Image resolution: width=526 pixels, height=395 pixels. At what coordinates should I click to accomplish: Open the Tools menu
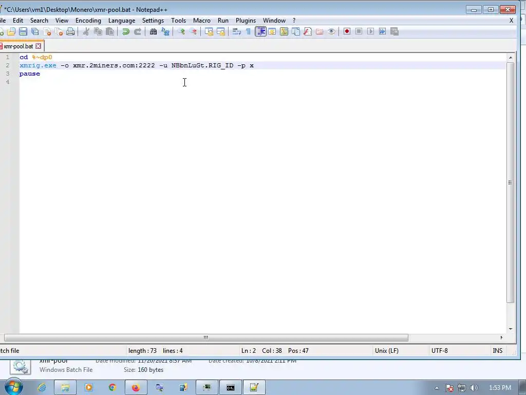click(178, 21)
